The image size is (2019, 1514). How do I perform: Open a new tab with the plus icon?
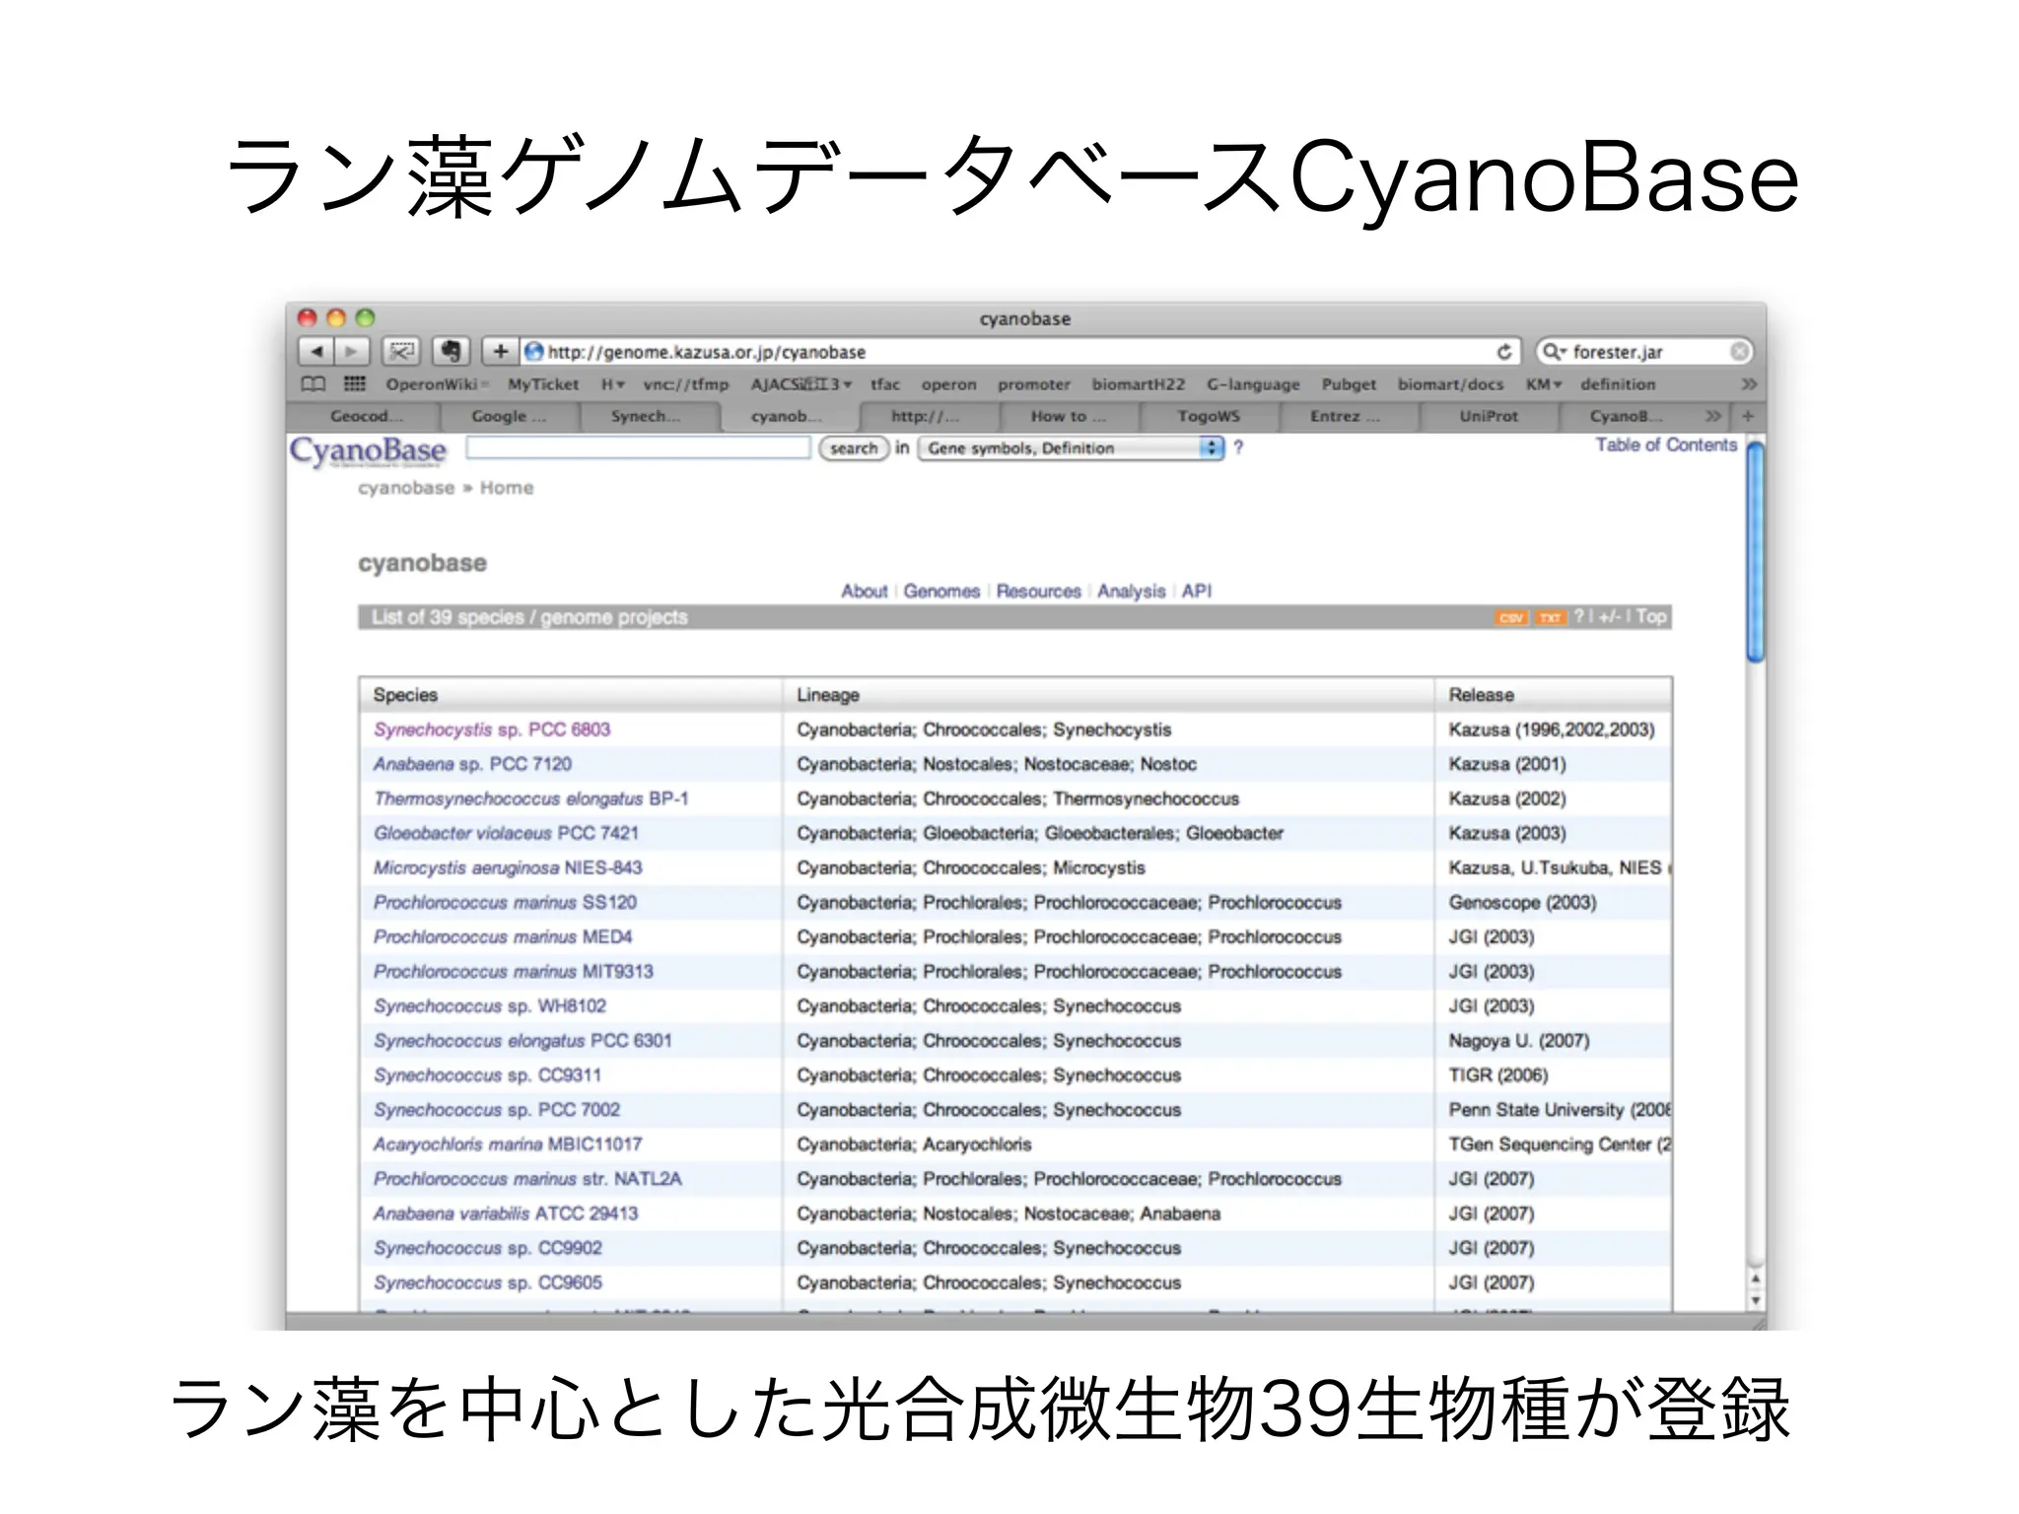tap(1748, 416)
